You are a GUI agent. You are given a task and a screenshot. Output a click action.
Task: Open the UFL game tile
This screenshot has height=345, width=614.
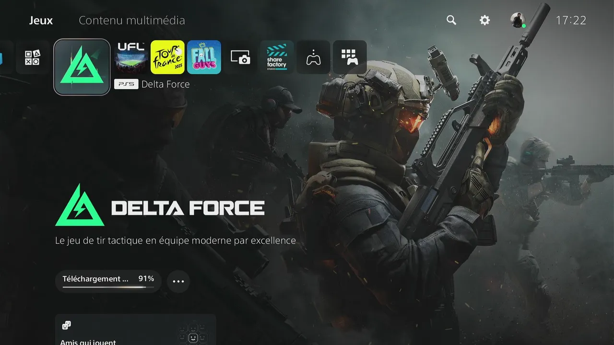coord(131,57)
